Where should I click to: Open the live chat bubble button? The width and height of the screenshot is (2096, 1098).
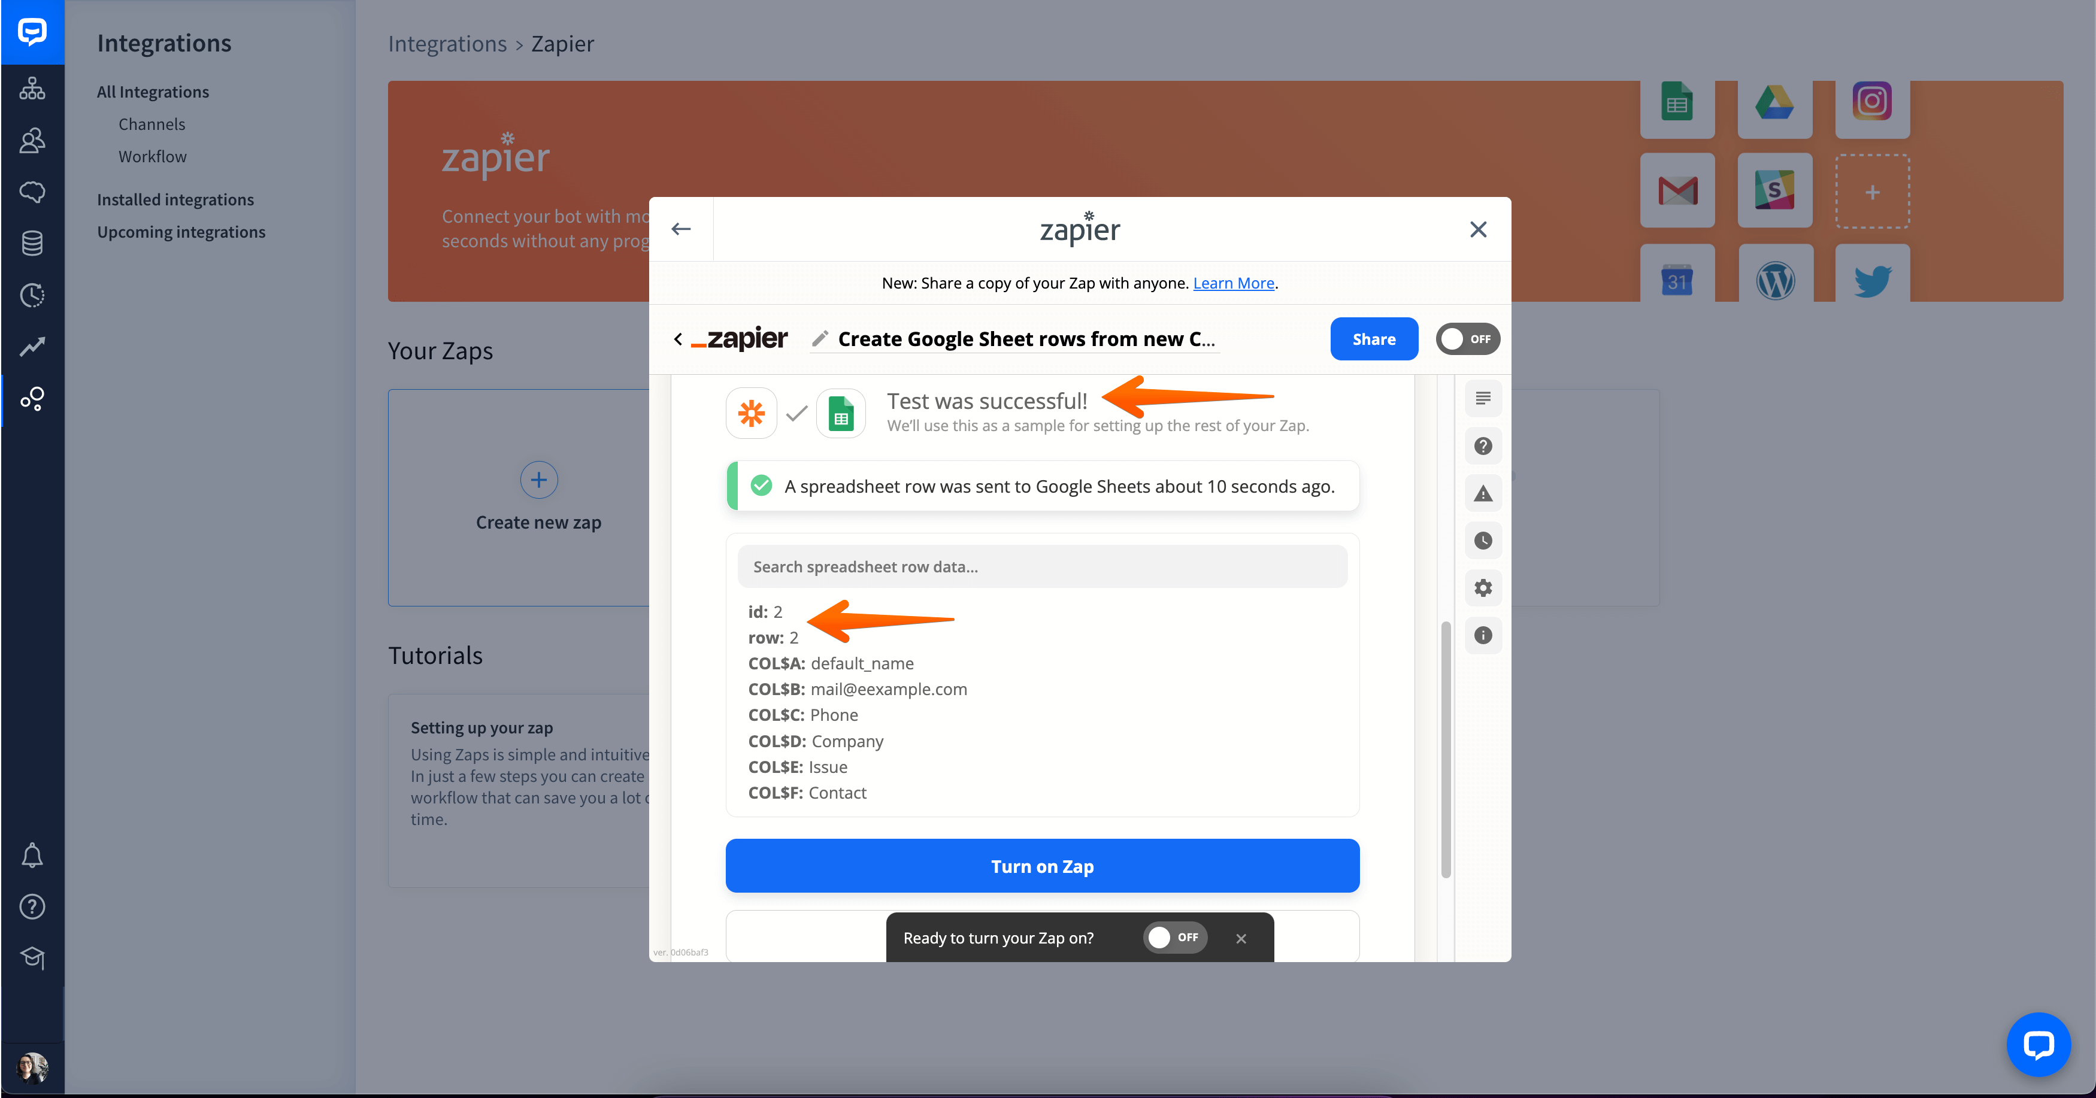tap(2039, 1044)
